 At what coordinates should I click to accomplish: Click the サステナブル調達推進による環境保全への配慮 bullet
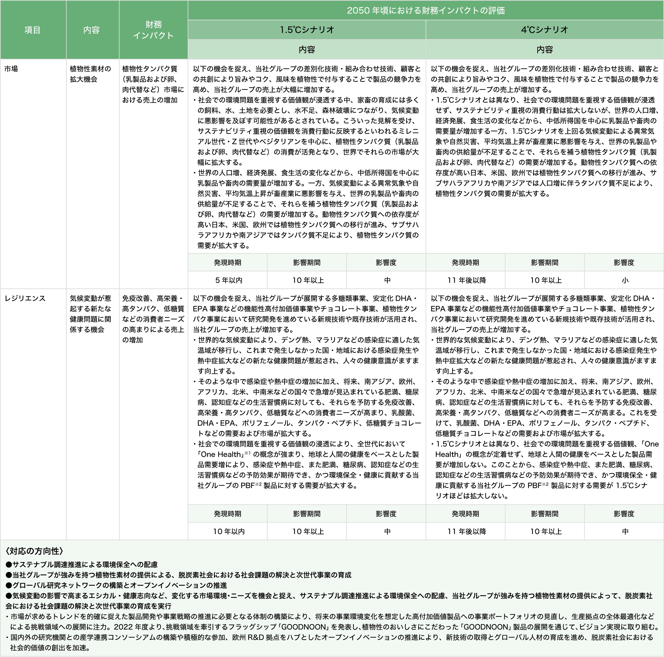pyautogui.click(x=82, y=565)
